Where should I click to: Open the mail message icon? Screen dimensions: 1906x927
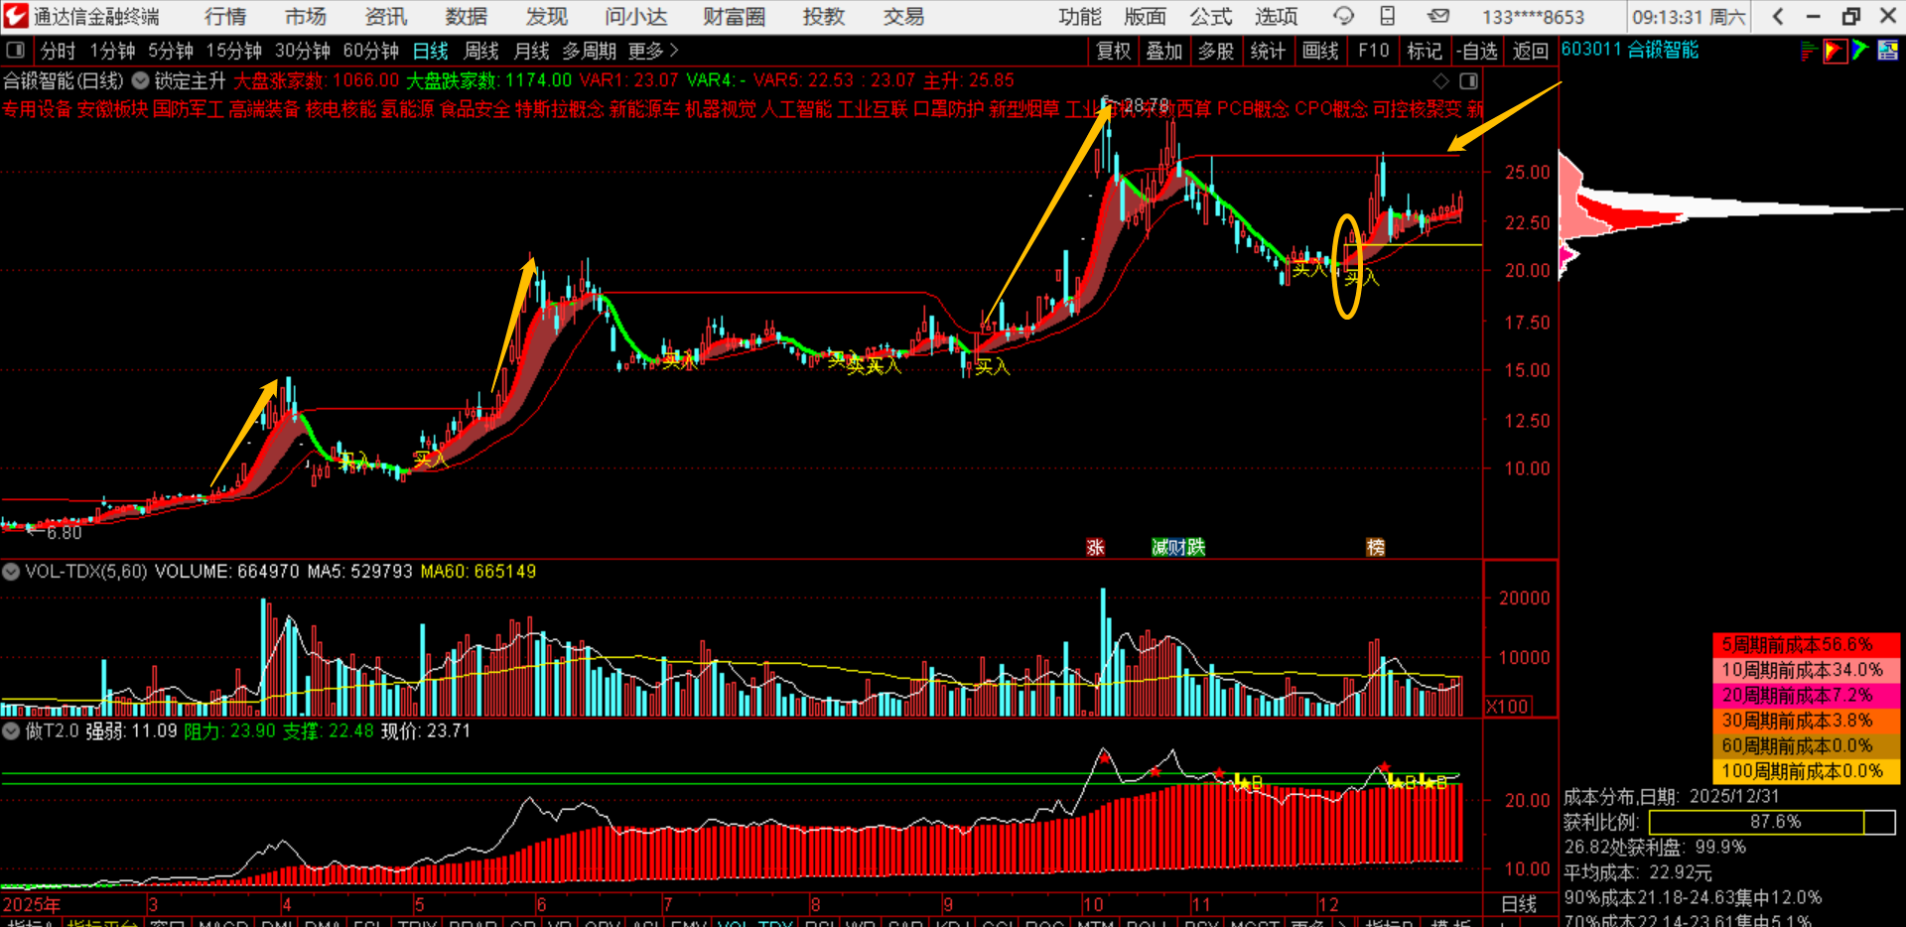click(x=1438, y=16)
